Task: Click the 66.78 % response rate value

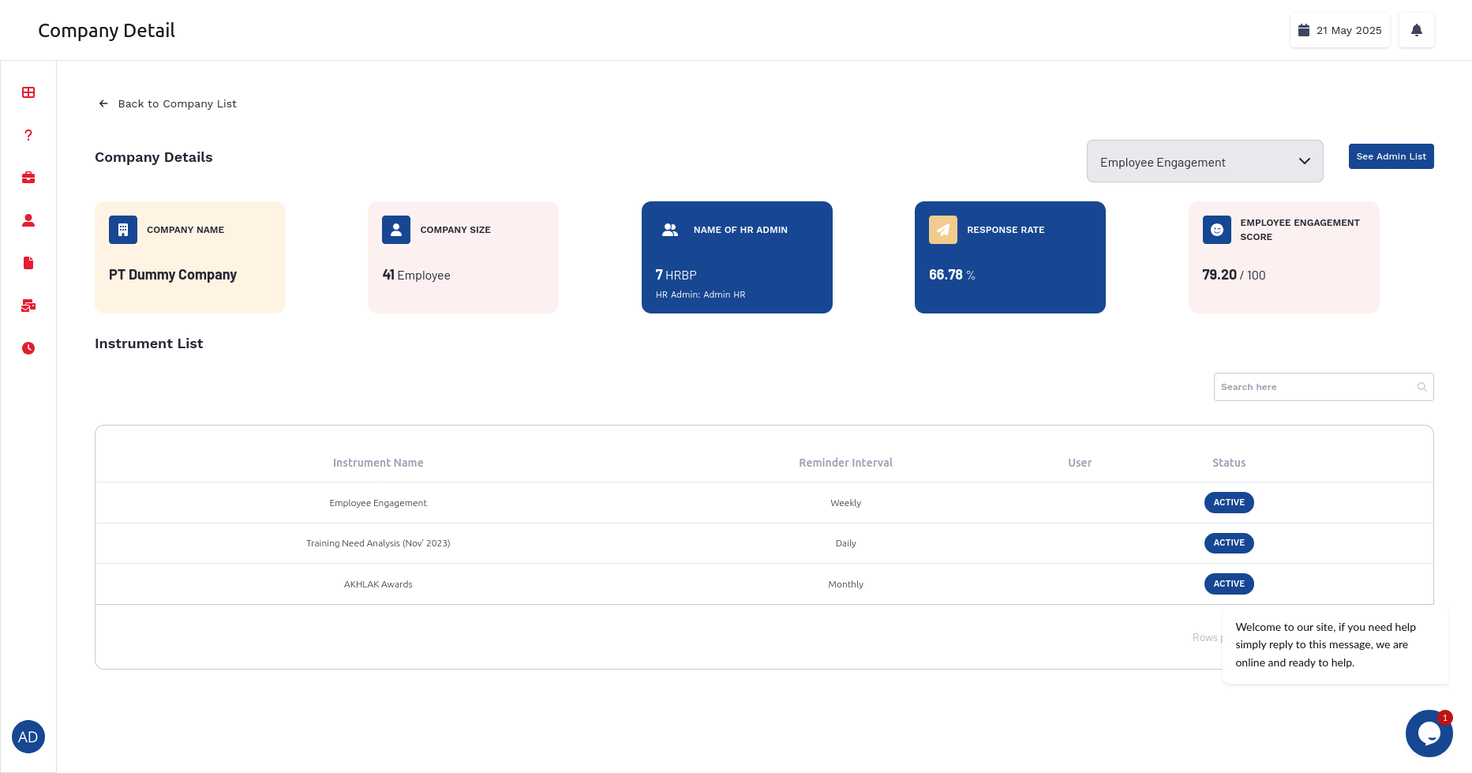Action: coord(952,275)
